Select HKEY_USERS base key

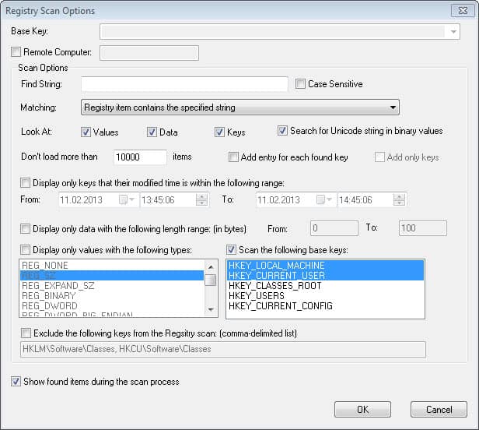325,296
